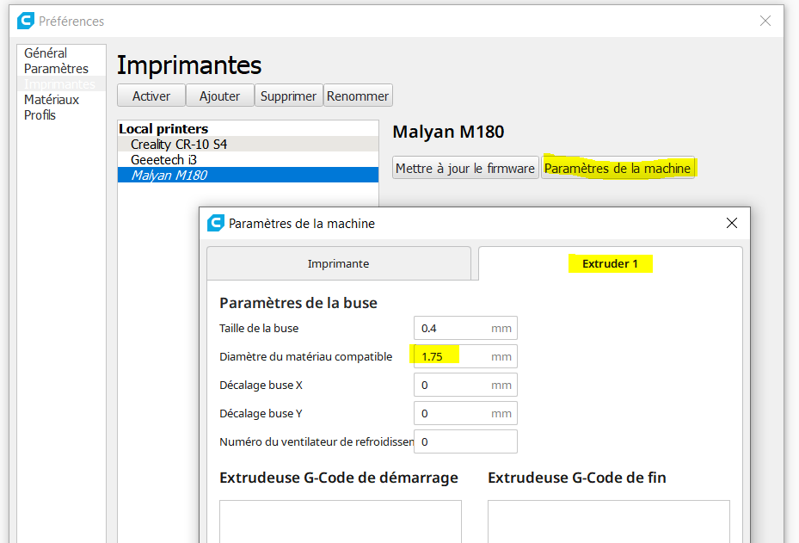
Task: Edit Diamètre du matériau compatible field
Action: 465,356
